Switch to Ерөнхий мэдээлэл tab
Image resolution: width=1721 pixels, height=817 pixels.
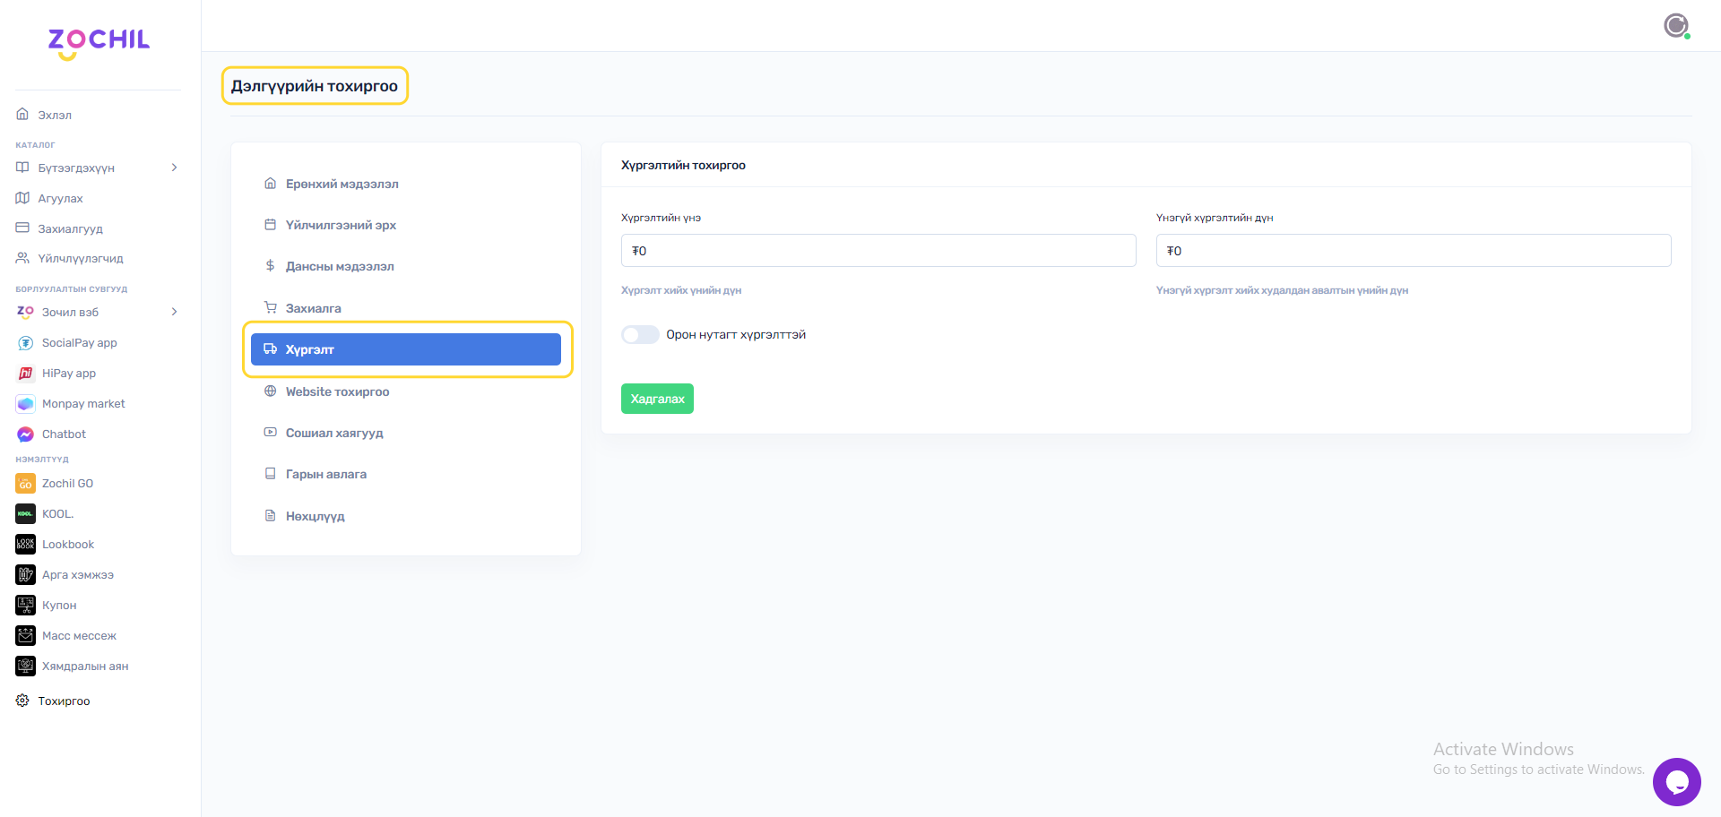click(x=342, y=184)
